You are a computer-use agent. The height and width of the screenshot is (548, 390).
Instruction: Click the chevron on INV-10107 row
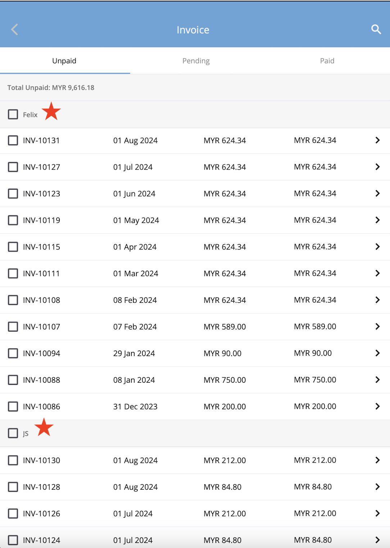click(x=377, y=327)
